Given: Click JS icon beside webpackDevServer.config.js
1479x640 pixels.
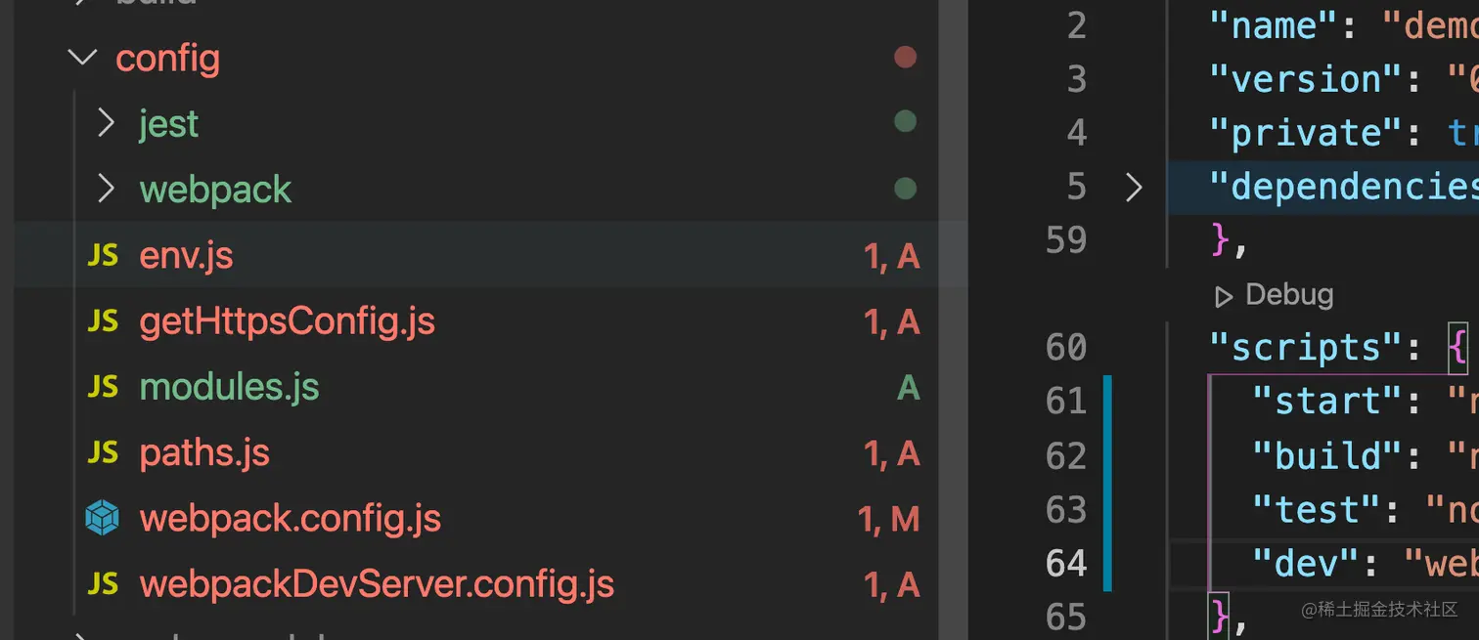Looking at the screenshot, I should (x=103, y=583).
